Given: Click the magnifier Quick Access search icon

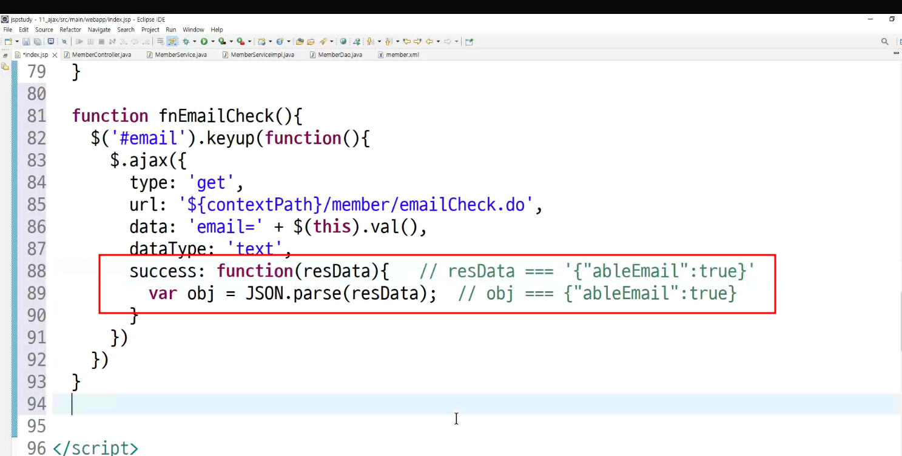Looking at the screenshot, I should pyautogui.click(x=885, y=42).
